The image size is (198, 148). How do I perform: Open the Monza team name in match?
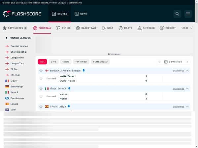(x=63, y=99)
